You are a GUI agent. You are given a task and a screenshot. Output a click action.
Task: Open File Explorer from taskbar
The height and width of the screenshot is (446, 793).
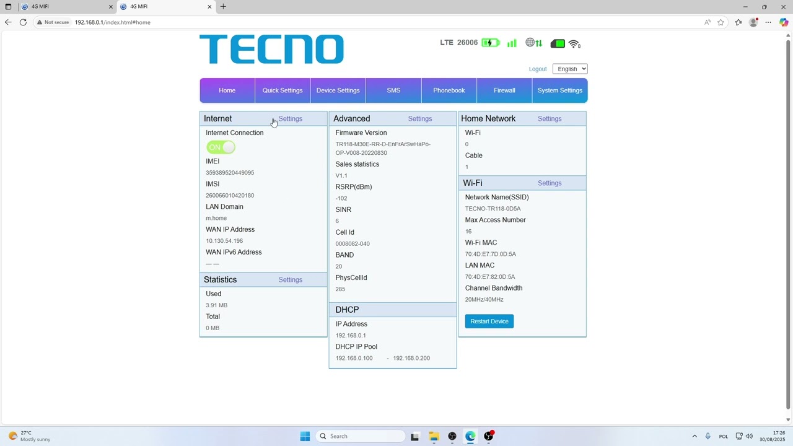pyautogui.click(x=434, y=436)
